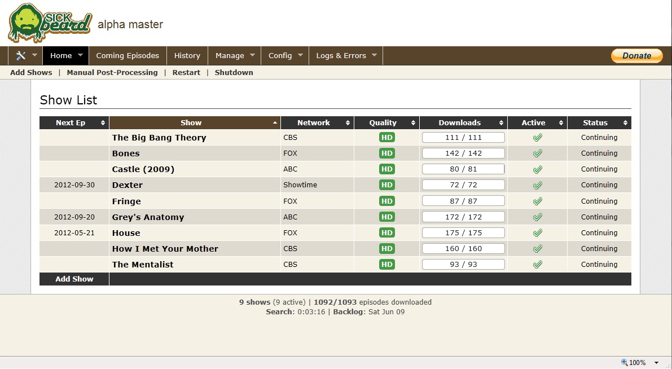Expand the Home menu dropdown arrow

coord(80,55)
